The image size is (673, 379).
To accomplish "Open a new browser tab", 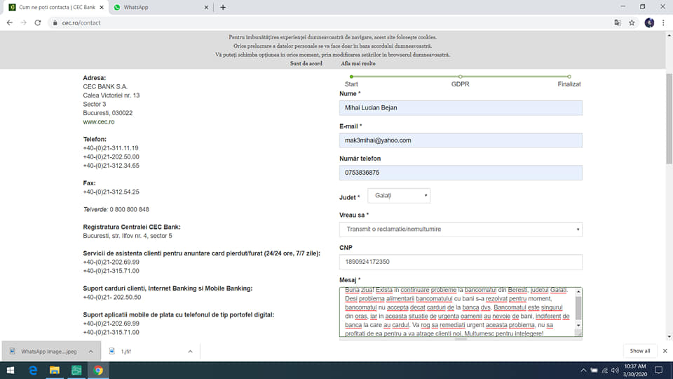I will 223,7.
